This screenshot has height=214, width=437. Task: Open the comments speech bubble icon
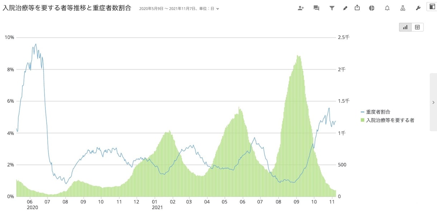(316, 8)
